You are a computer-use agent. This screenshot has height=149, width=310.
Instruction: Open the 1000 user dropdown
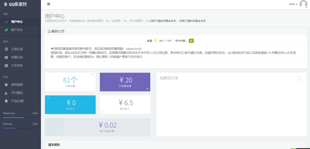pos(293,4)
